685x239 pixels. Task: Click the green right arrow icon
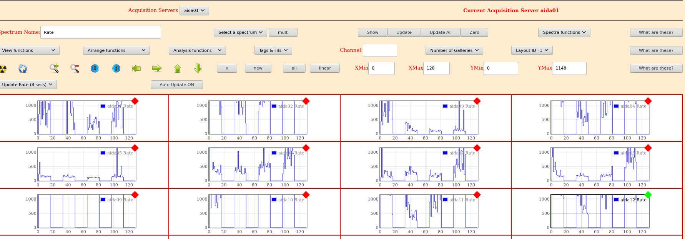coord(157,68)
